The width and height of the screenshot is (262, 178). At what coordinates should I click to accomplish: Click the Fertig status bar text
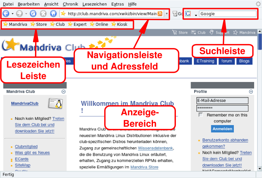8,174
